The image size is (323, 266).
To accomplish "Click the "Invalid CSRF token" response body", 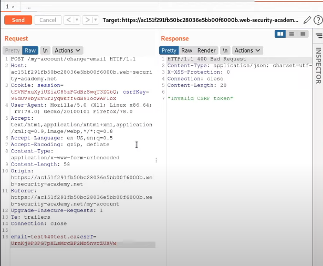I will click(200, 98).
